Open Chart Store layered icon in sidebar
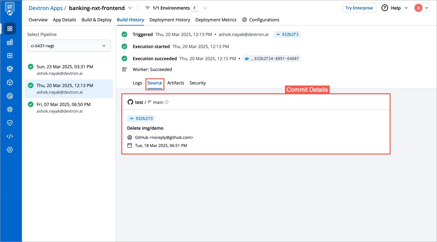This screenshot has width=437, height=242. pyautogui.click(x=10, y=69)
